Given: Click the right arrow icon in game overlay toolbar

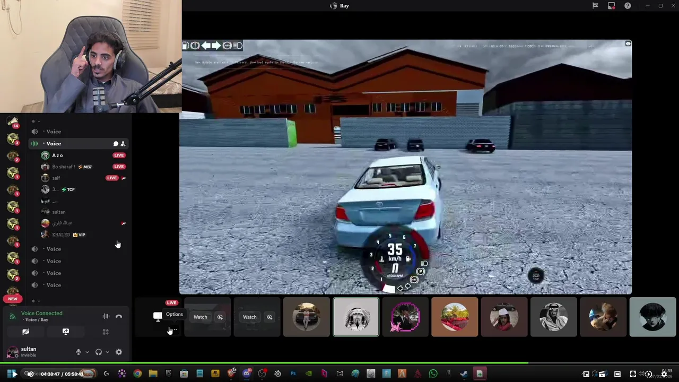Looking at the screenshot, I should 216,46.
